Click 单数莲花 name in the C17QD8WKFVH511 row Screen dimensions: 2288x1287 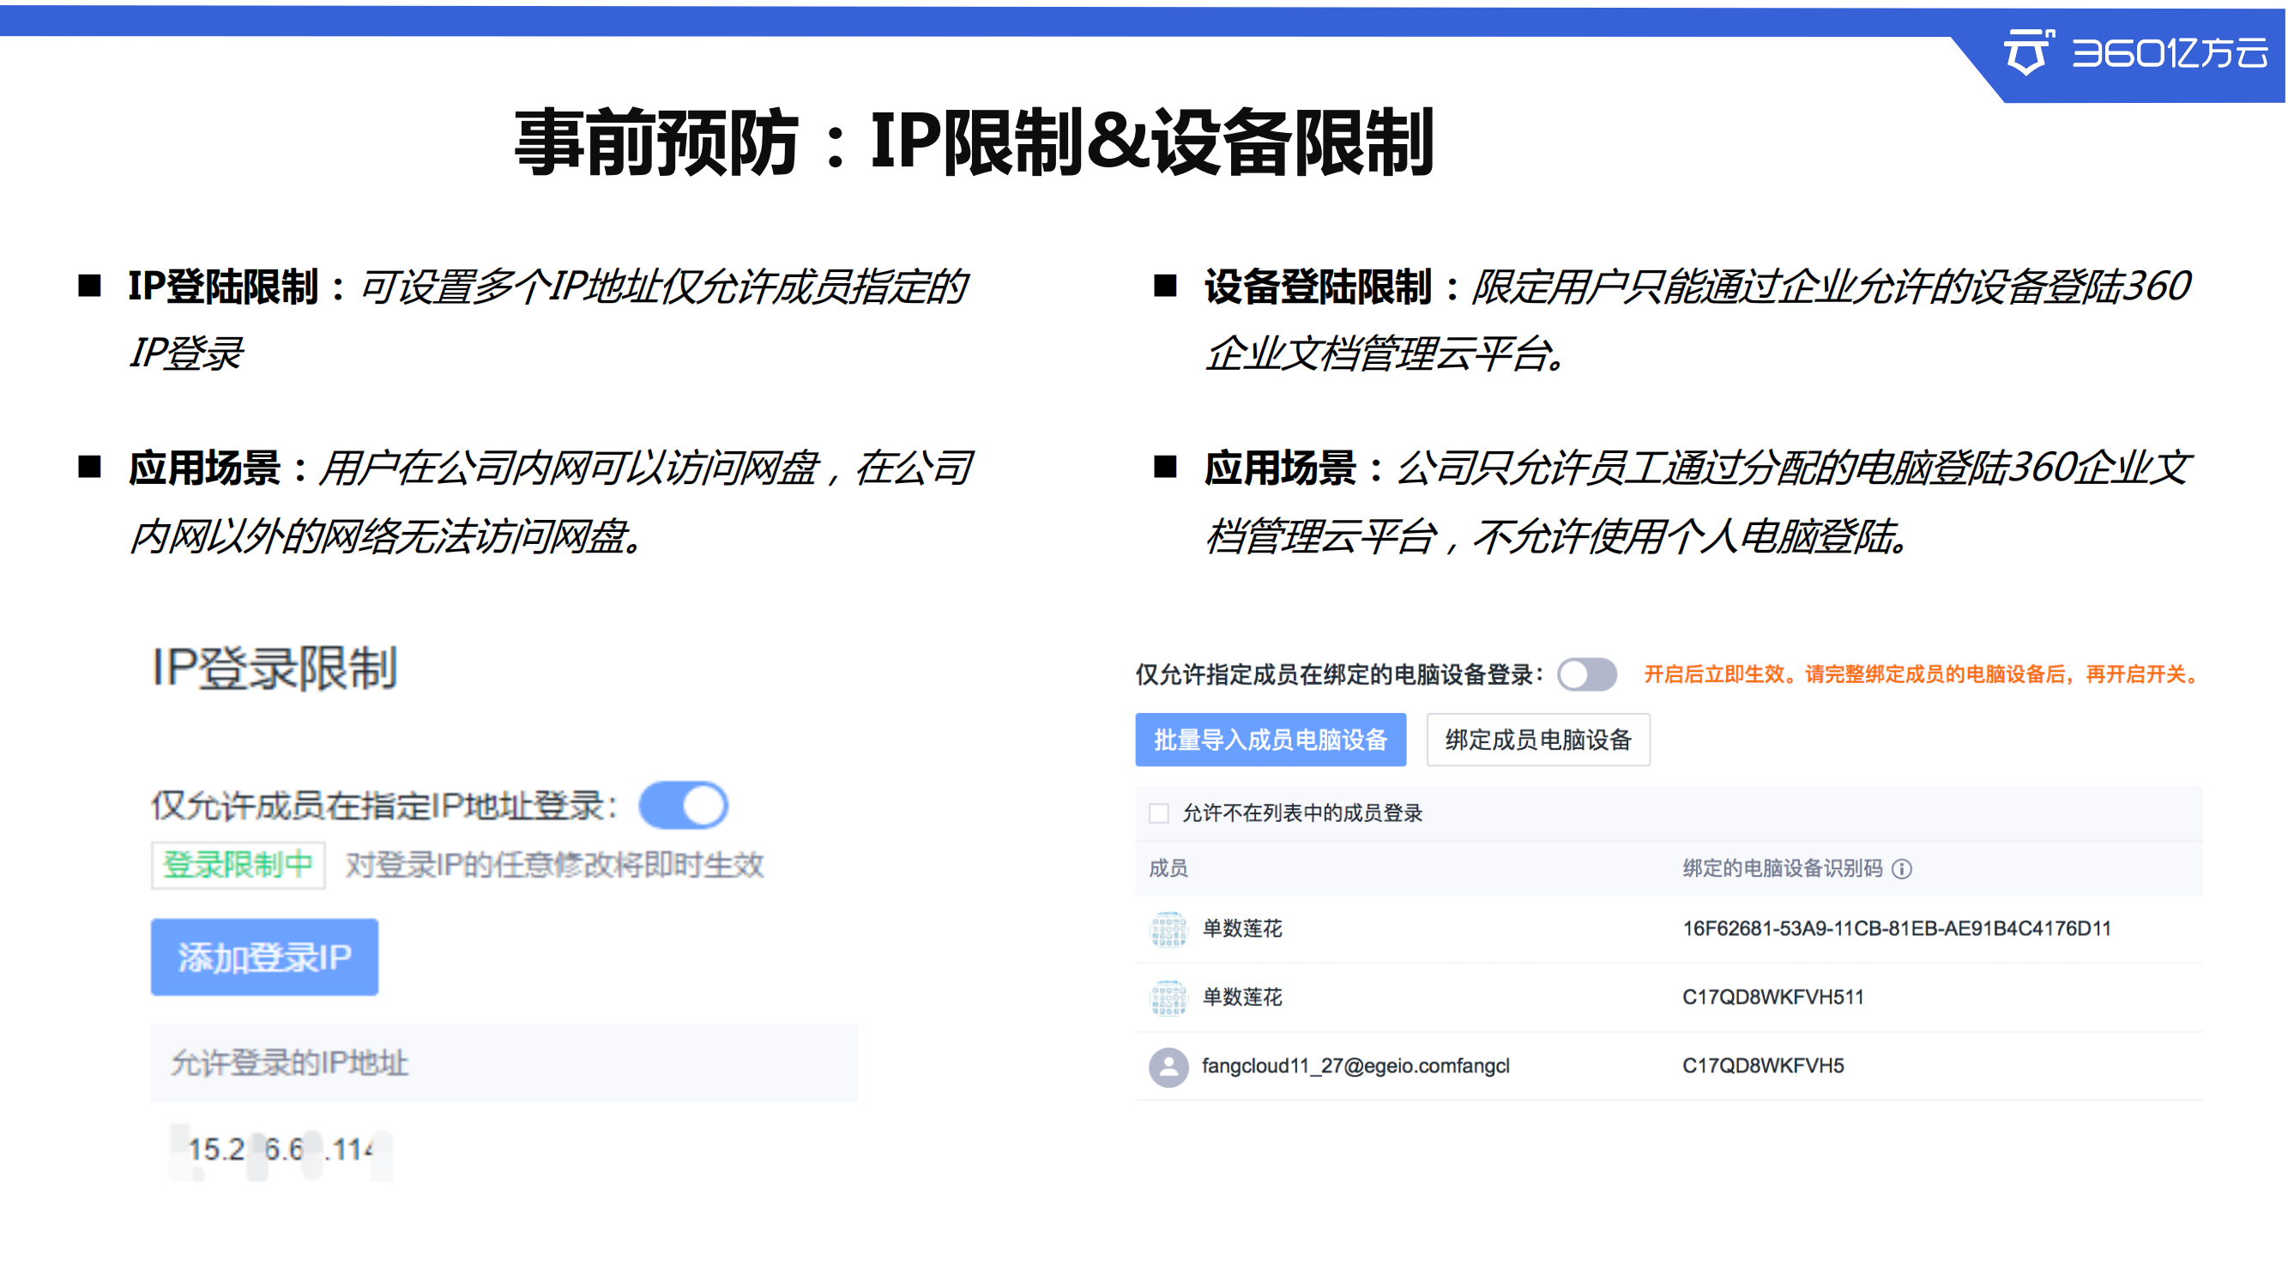[x=1241, y=996]
